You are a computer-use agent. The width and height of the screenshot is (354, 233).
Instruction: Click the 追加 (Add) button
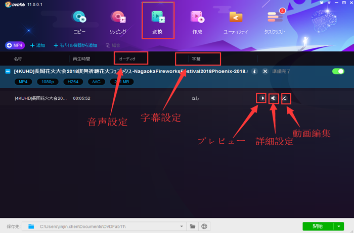pos(37,45)
